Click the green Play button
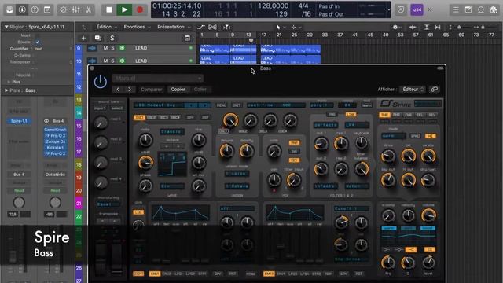This screenshot has width=503, height=283. click(124, 9)
